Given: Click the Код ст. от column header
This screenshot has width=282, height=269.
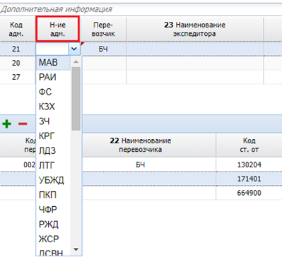Looking at the screenshot, I should coord(249,145).
